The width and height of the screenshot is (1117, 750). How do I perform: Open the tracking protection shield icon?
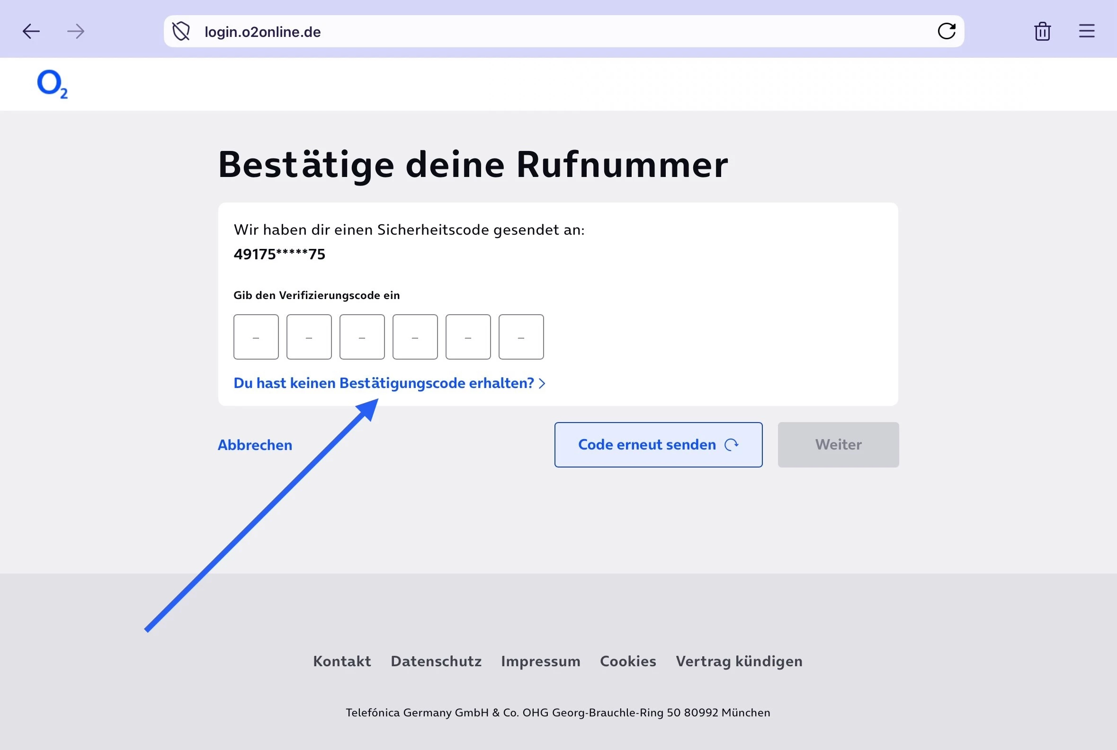pos(181,32)
